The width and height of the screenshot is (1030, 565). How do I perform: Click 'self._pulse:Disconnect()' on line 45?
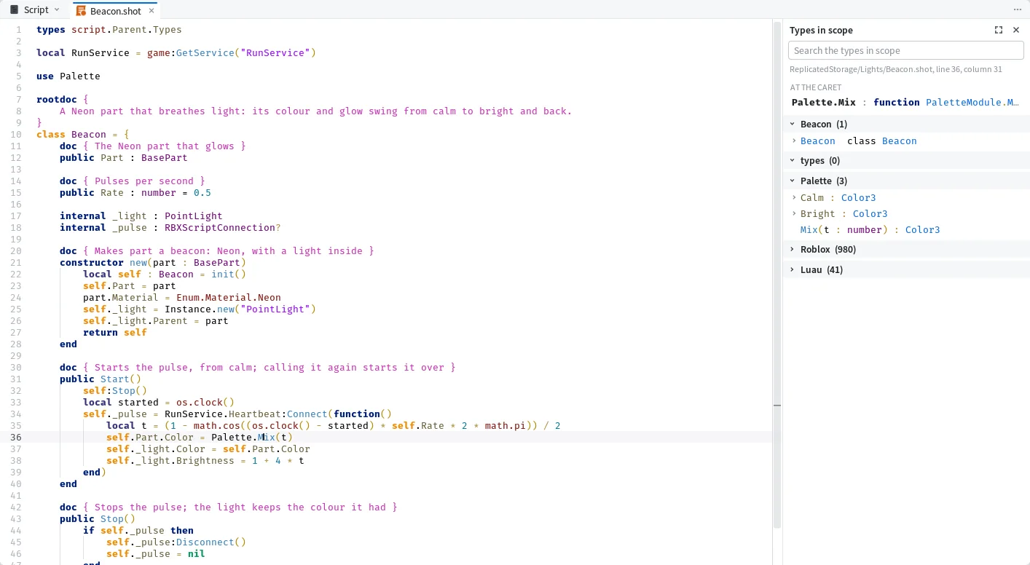click(176, 542)
